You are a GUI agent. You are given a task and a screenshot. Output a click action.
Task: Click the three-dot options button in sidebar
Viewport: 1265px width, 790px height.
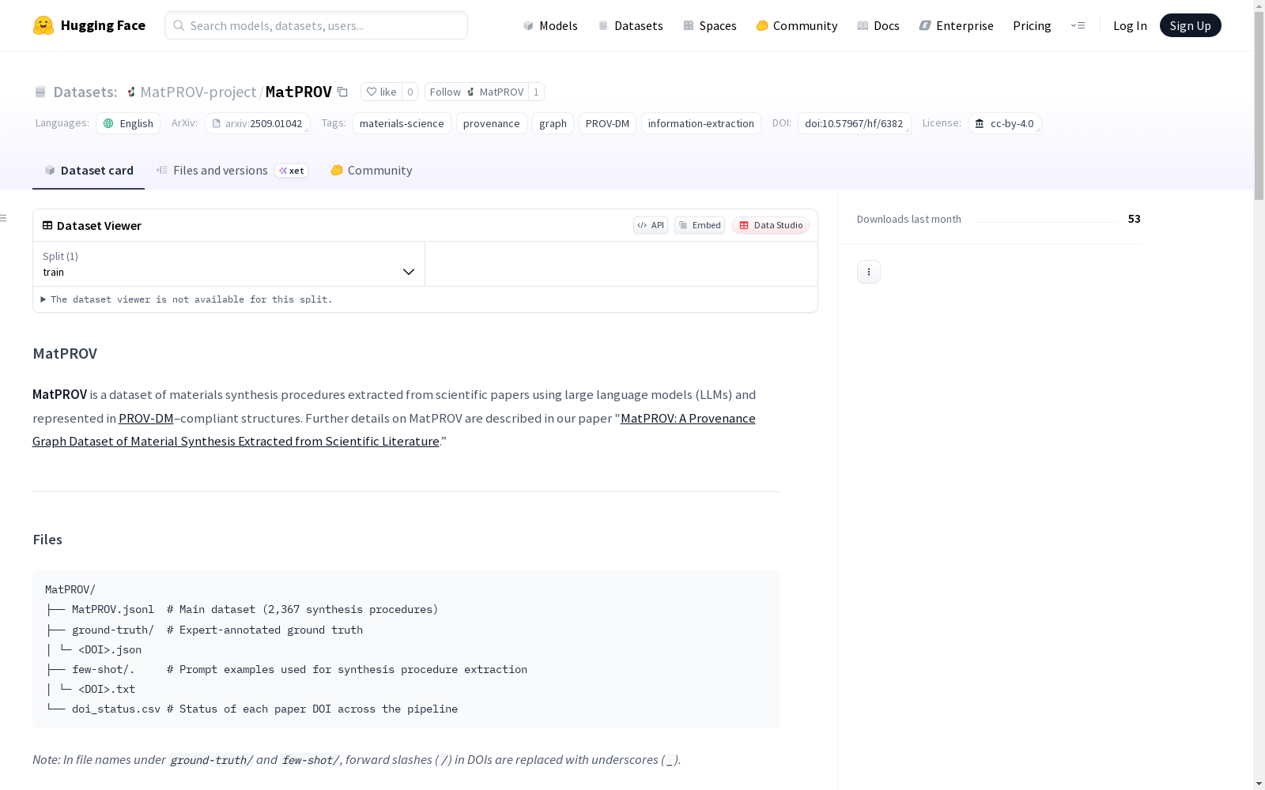[868, 272]
